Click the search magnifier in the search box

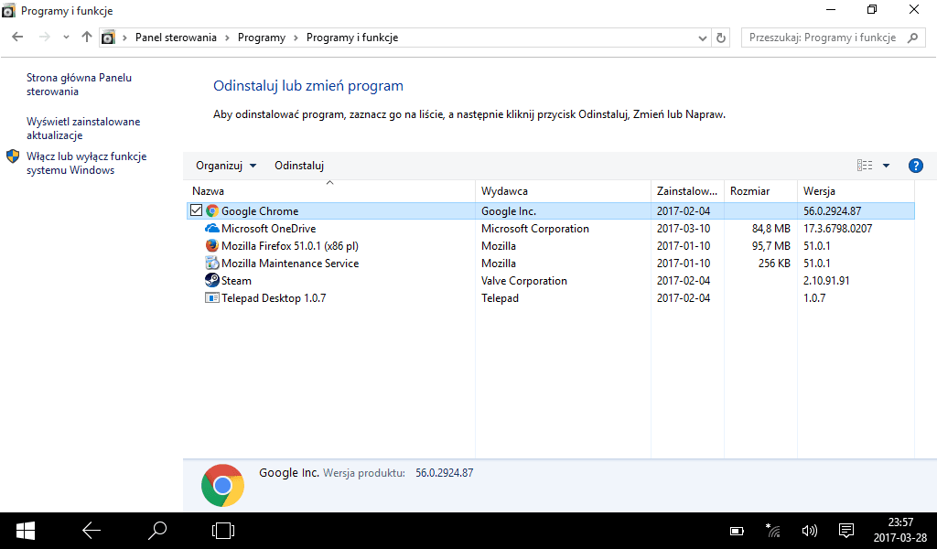coord(912,38)
